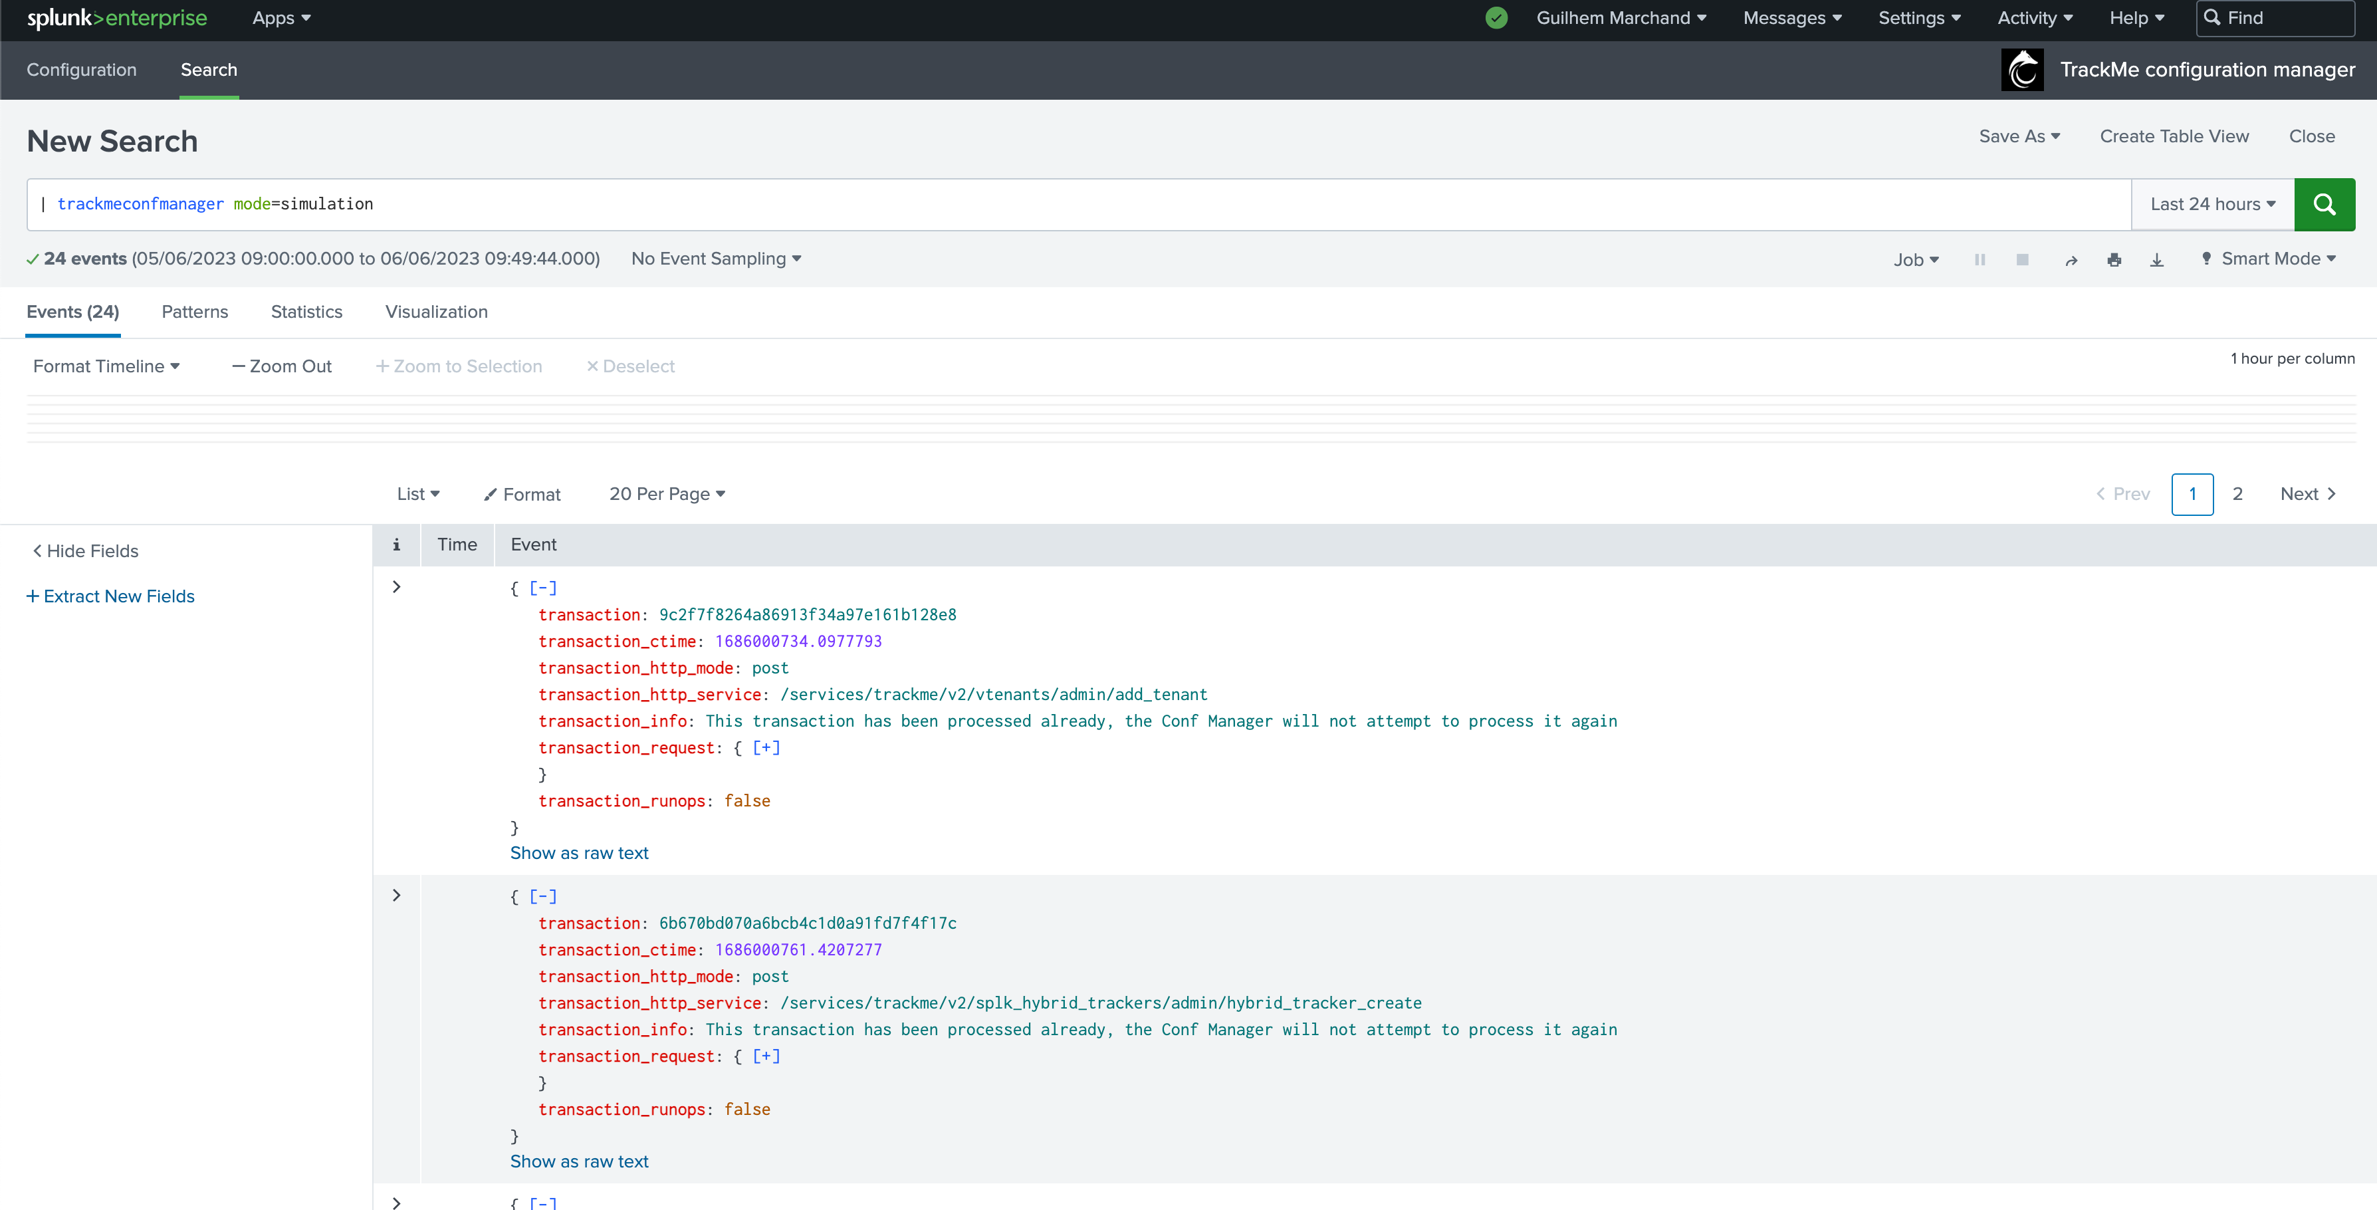The width and height of the screenshot is (2377, 1210).
Task: Click the event info column icon
Action: [396, 544]
